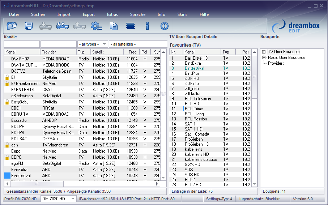Click the upload-to-Dreambox toolbar icon
This screenshot has width=328, height=205.
80,26
